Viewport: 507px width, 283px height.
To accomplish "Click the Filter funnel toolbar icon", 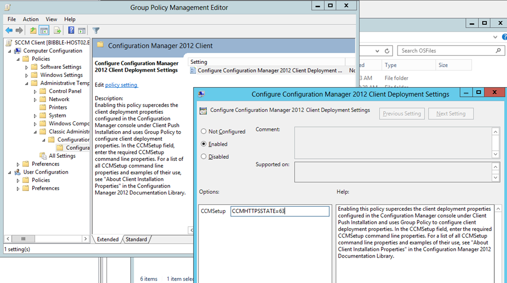I will point(96,31).
